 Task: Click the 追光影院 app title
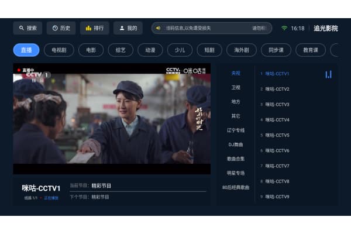326,29
